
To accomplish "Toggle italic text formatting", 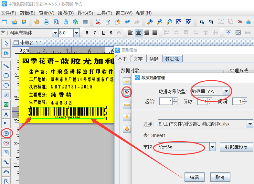I will click(95, 33).
